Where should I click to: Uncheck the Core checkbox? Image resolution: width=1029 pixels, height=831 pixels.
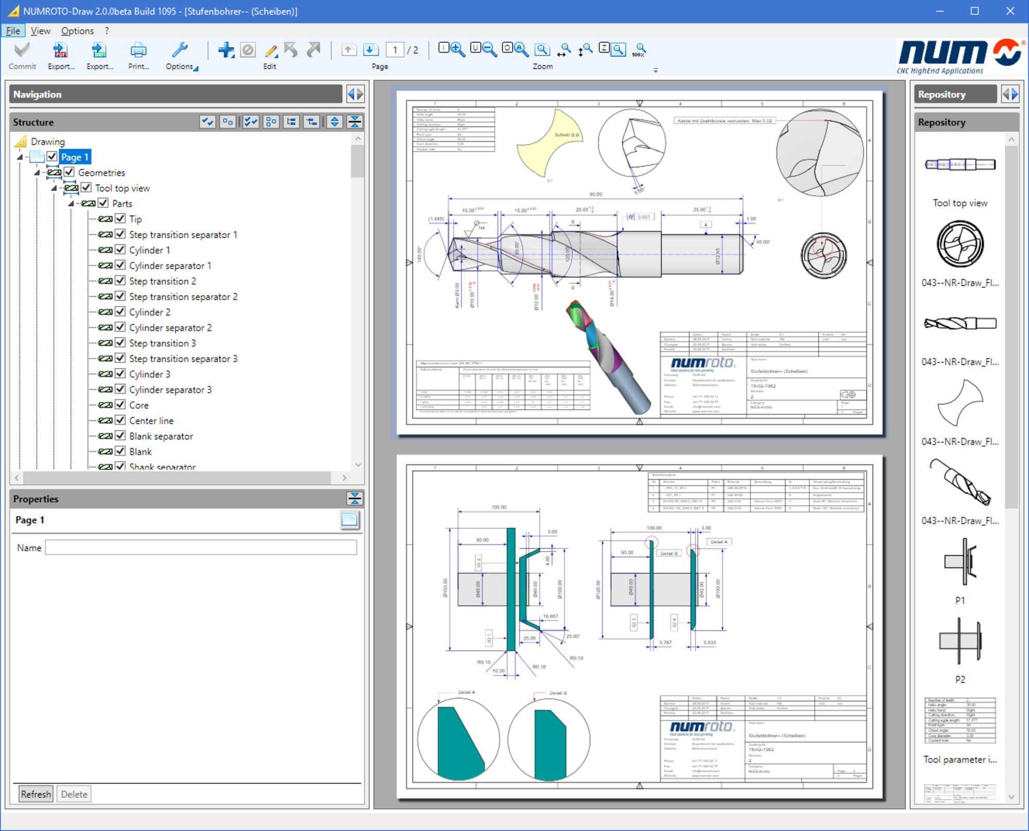(x=120, y=404)
